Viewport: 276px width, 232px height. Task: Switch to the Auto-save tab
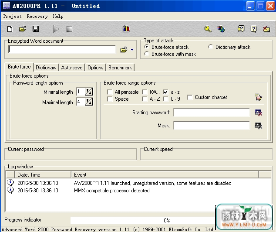click(72, 68)
